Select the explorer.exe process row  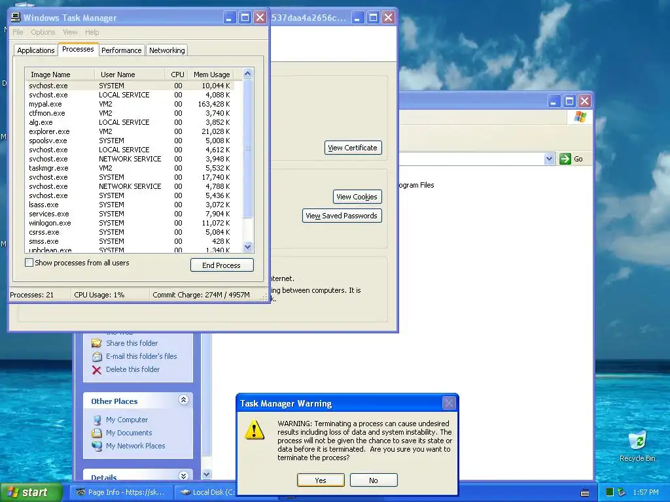coord(130,131)
